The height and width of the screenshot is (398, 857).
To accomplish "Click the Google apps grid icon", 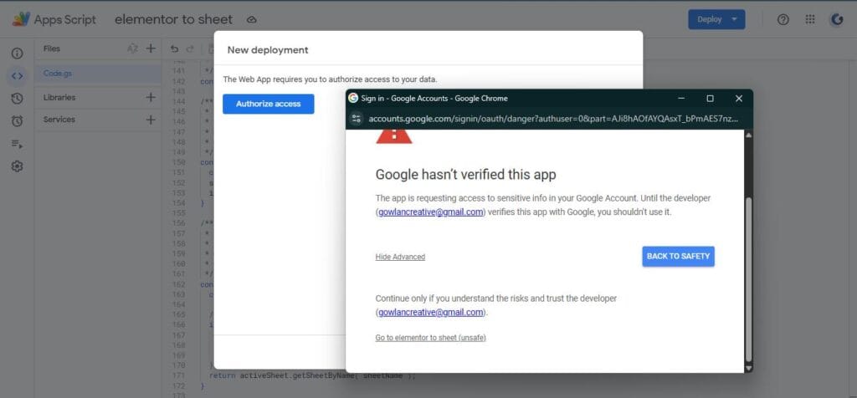I will coord(810,19).
